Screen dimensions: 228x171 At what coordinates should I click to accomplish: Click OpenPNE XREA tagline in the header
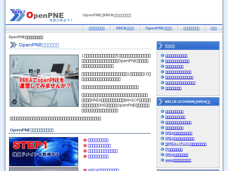(x=107, y=15)
